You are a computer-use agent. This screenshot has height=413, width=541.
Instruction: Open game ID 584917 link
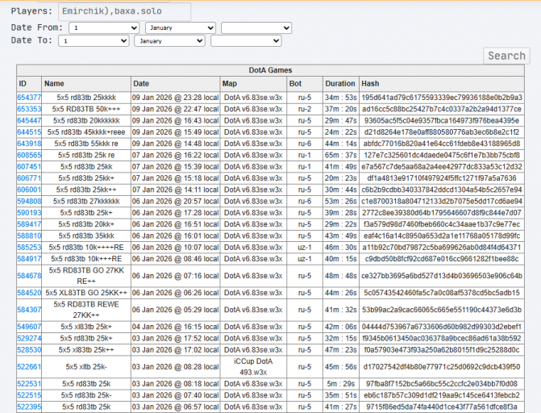(29, 259)
